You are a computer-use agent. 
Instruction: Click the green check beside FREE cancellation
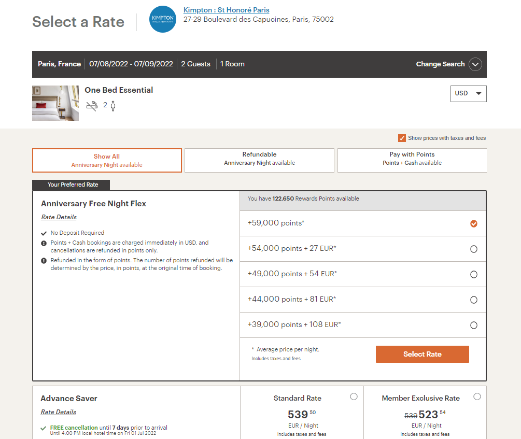[x=43, y=428]
